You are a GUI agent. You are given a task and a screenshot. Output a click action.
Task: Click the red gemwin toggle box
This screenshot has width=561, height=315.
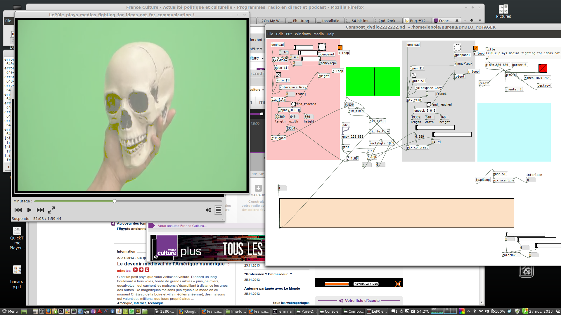pos(543,68)
